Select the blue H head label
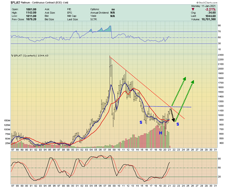Viewport: 228px width, 188px height. (x=160, y=133)
